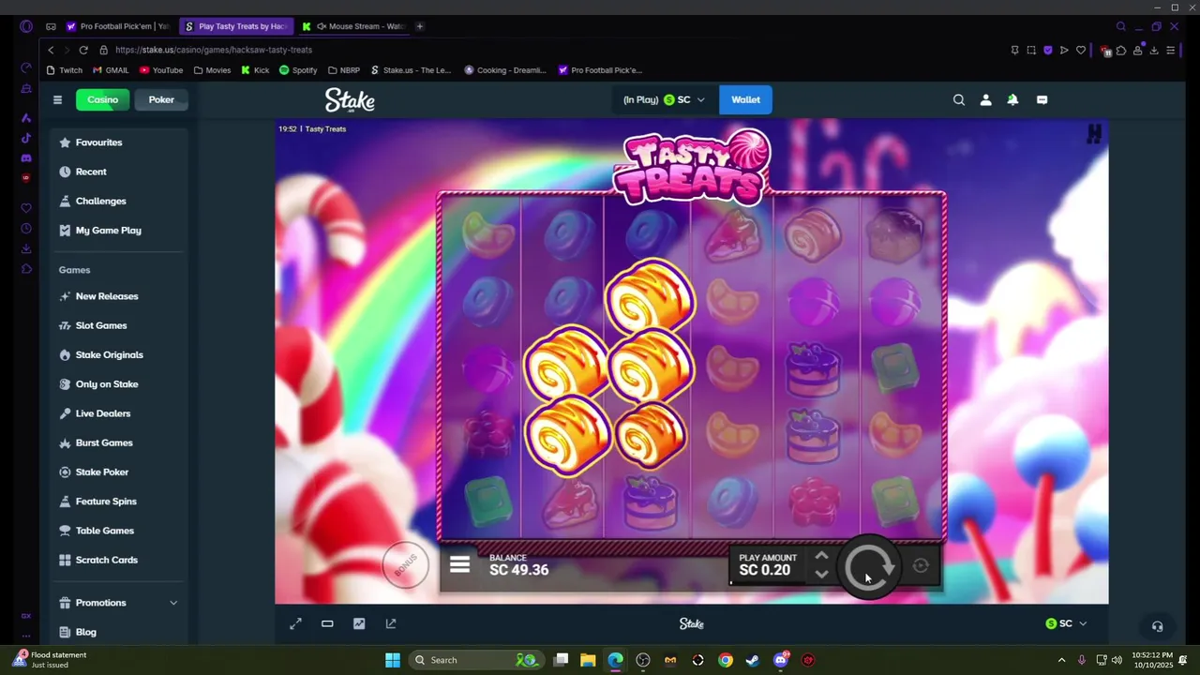Switch to the Casino tab
Image resolution: width=1200 pixels, height=675 pixels.
102,99
